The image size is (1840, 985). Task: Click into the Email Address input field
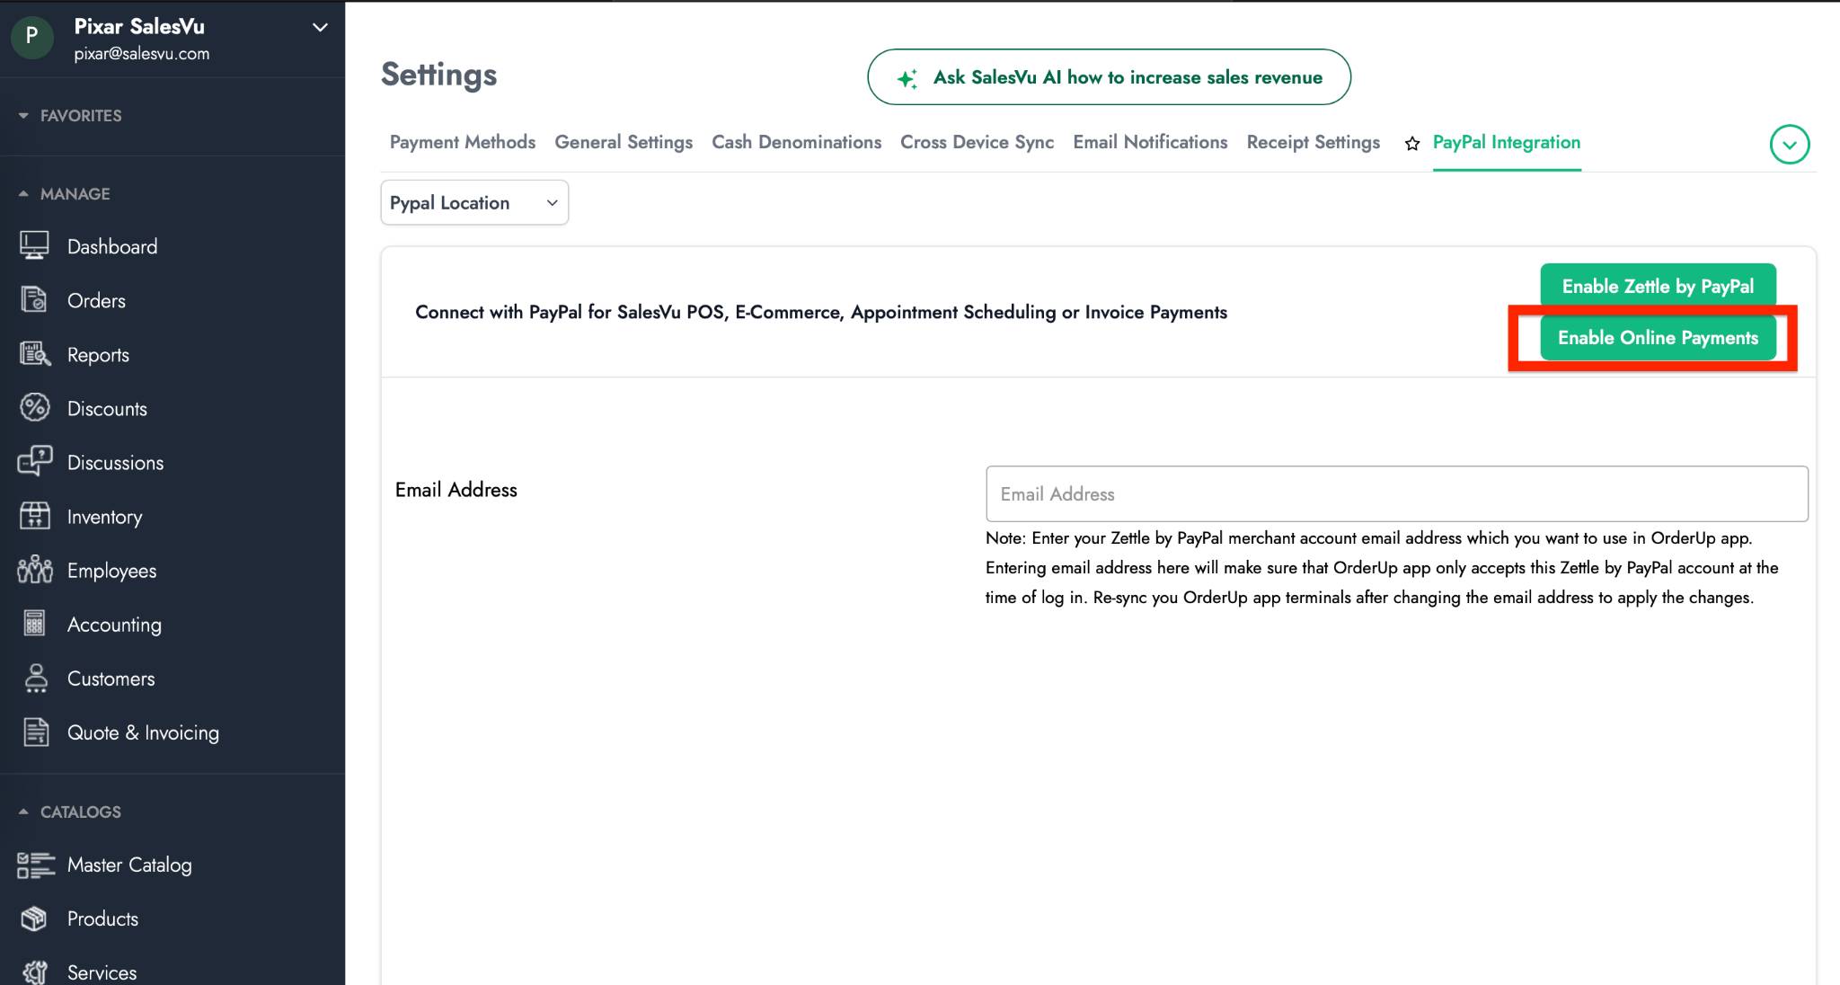tap(1397, 493)
